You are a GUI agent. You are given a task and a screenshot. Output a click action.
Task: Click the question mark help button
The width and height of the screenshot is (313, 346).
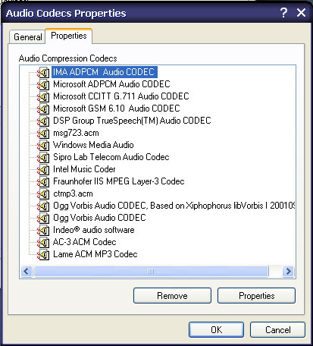(283, 12)
